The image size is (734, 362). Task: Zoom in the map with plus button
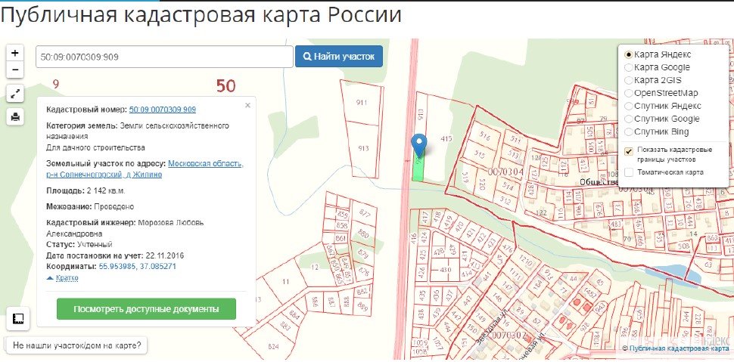point(15,53)
